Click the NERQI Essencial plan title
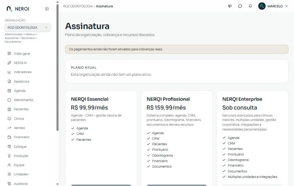 coord(90,99)
